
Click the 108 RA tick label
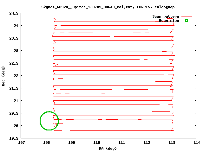pos(47,142)
